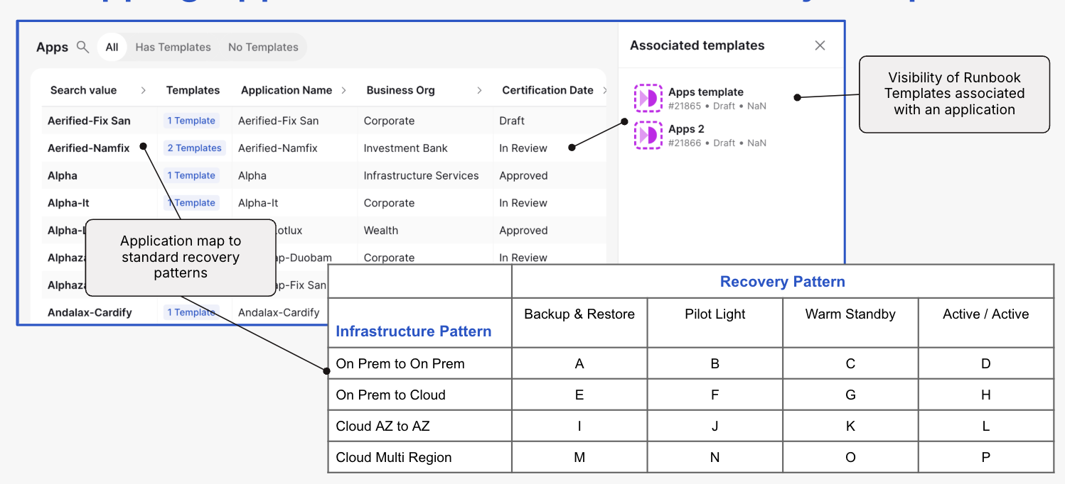
Task: Open the 1 Template badge in Alpha-It row
Action: [191, 202]
